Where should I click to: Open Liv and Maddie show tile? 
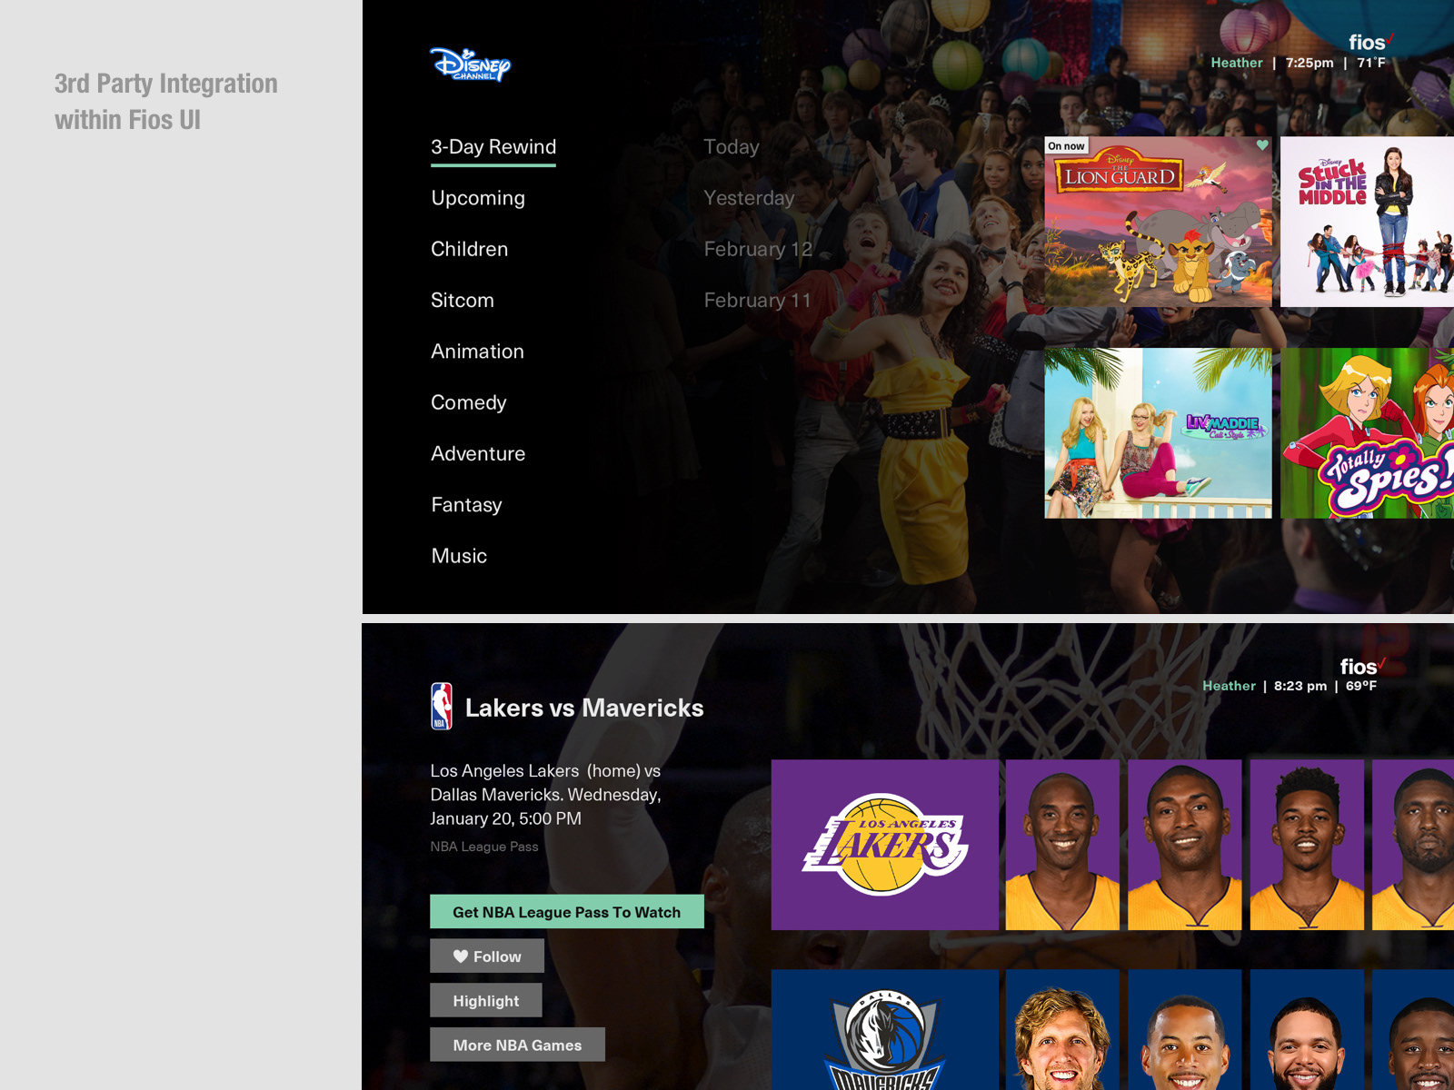1158,433
